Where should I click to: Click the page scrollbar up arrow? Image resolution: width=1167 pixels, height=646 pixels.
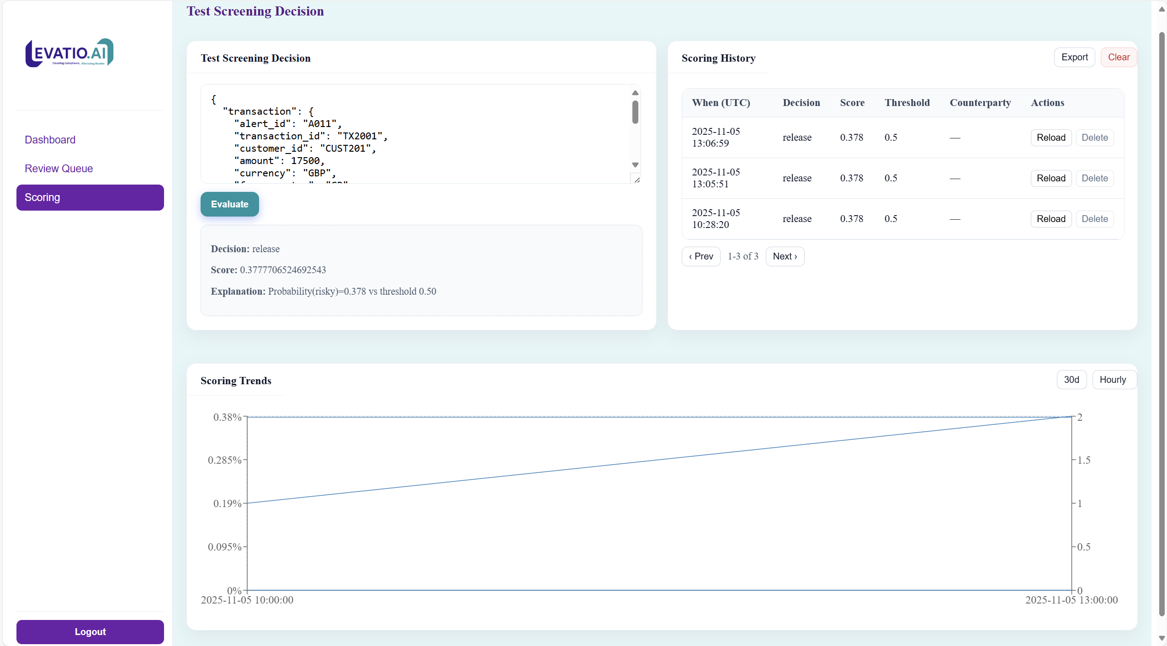(1162, 9)
